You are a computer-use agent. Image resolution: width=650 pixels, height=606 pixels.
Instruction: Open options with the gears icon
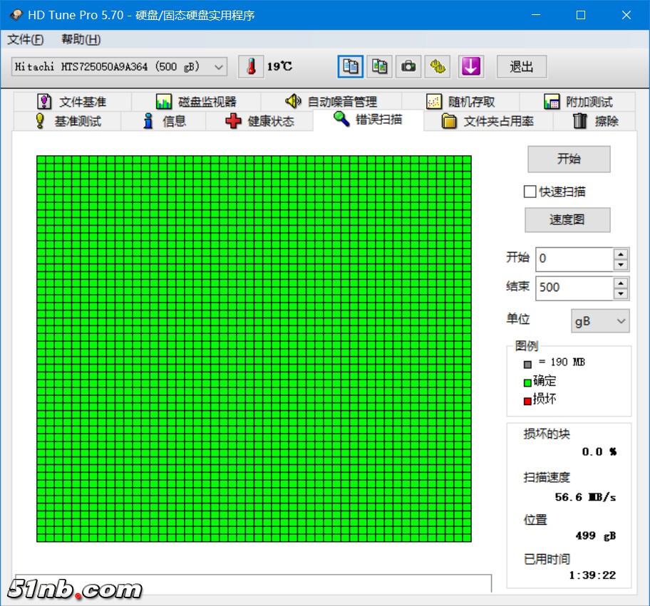tap(438, 67)
